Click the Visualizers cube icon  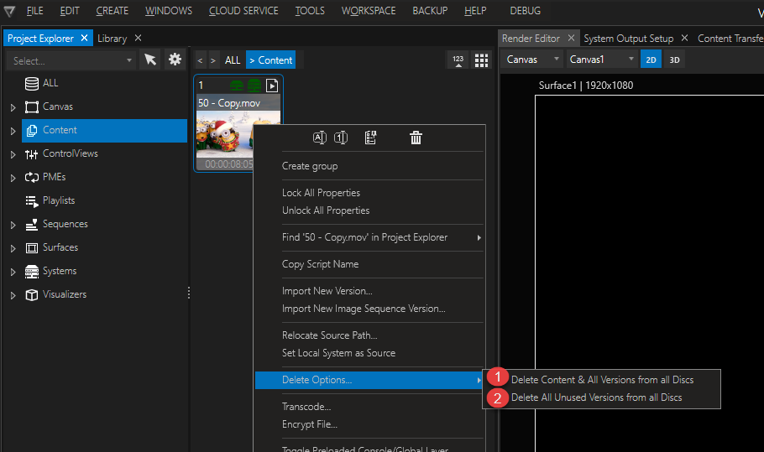32,295
